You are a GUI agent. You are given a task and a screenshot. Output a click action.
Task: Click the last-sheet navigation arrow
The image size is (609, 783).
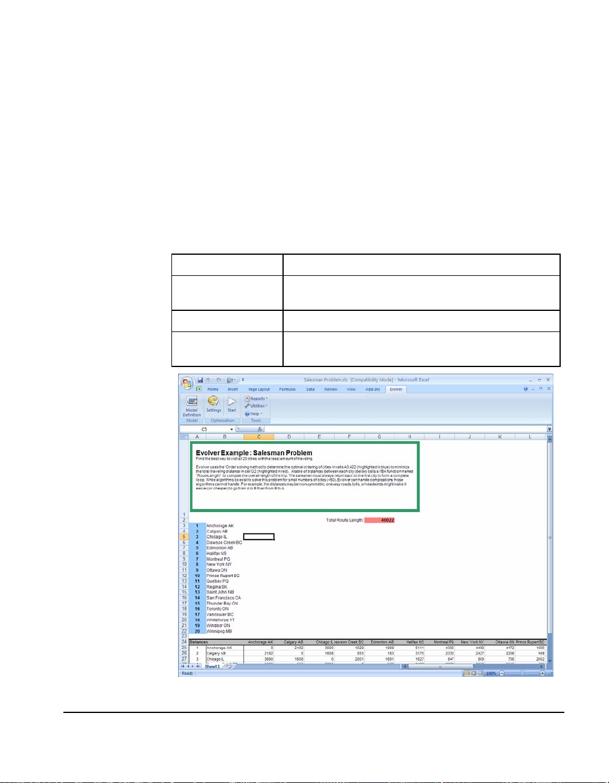tap(199, 666)
